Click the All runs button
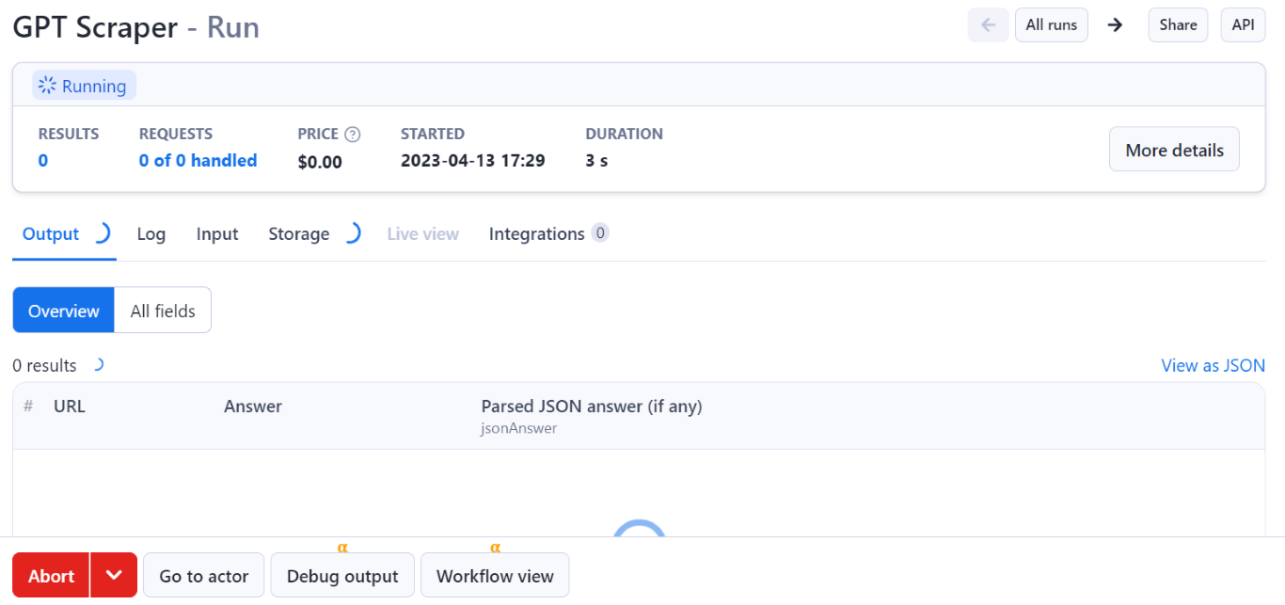 point(1052,25)
